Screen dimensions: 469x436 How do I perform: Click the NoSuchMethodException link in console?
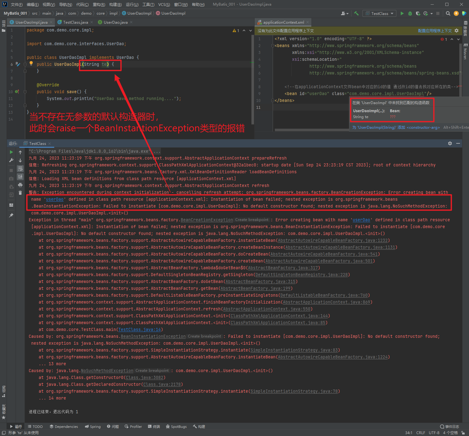pos(107,371)
